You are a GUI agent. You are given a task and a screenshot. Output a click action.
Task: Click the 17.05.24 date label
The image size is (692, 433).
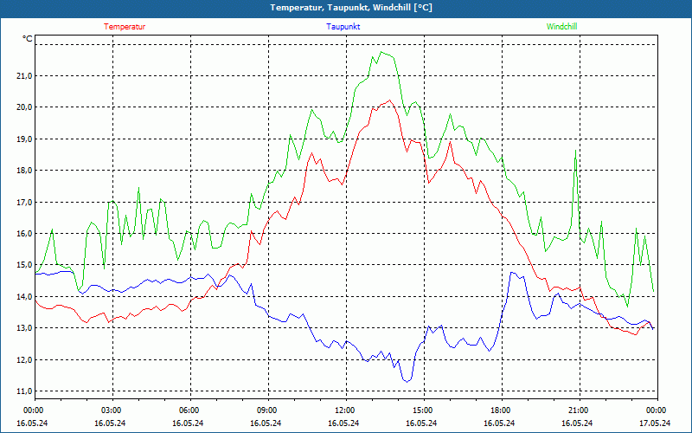[655, 423]
